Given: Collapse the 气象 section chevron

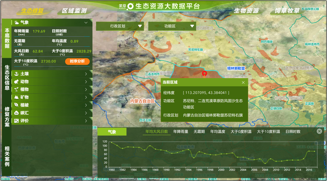Looking at the screenshot, I should tap(86, 23).
